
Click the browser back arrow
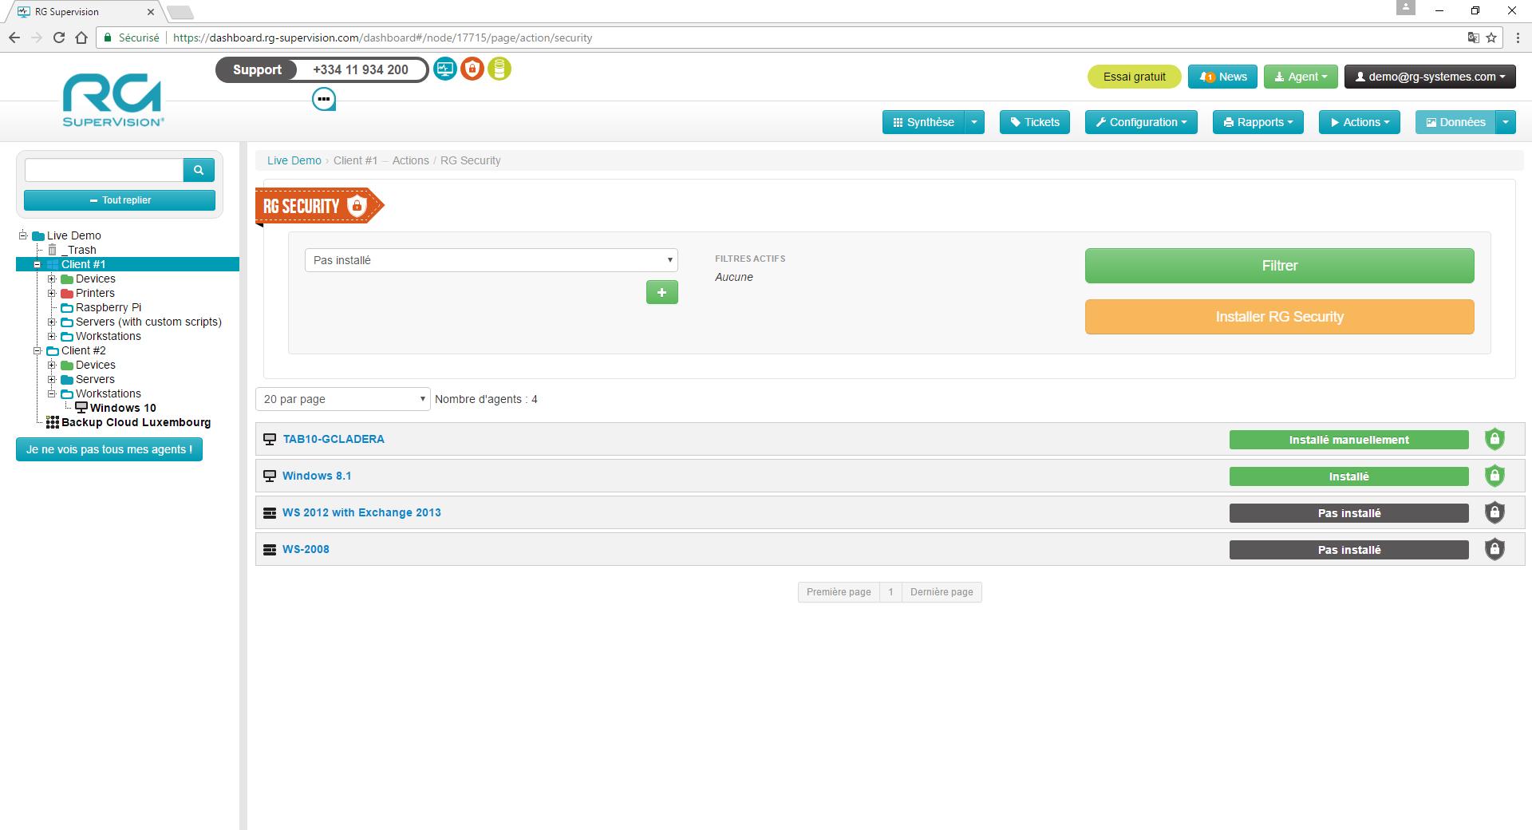[x=14, y=38]
